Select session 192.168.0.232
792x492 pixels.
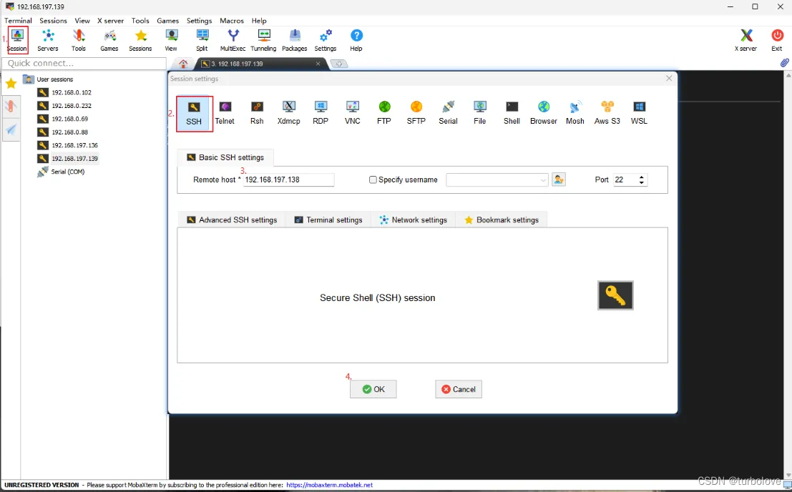pos(64,105)
